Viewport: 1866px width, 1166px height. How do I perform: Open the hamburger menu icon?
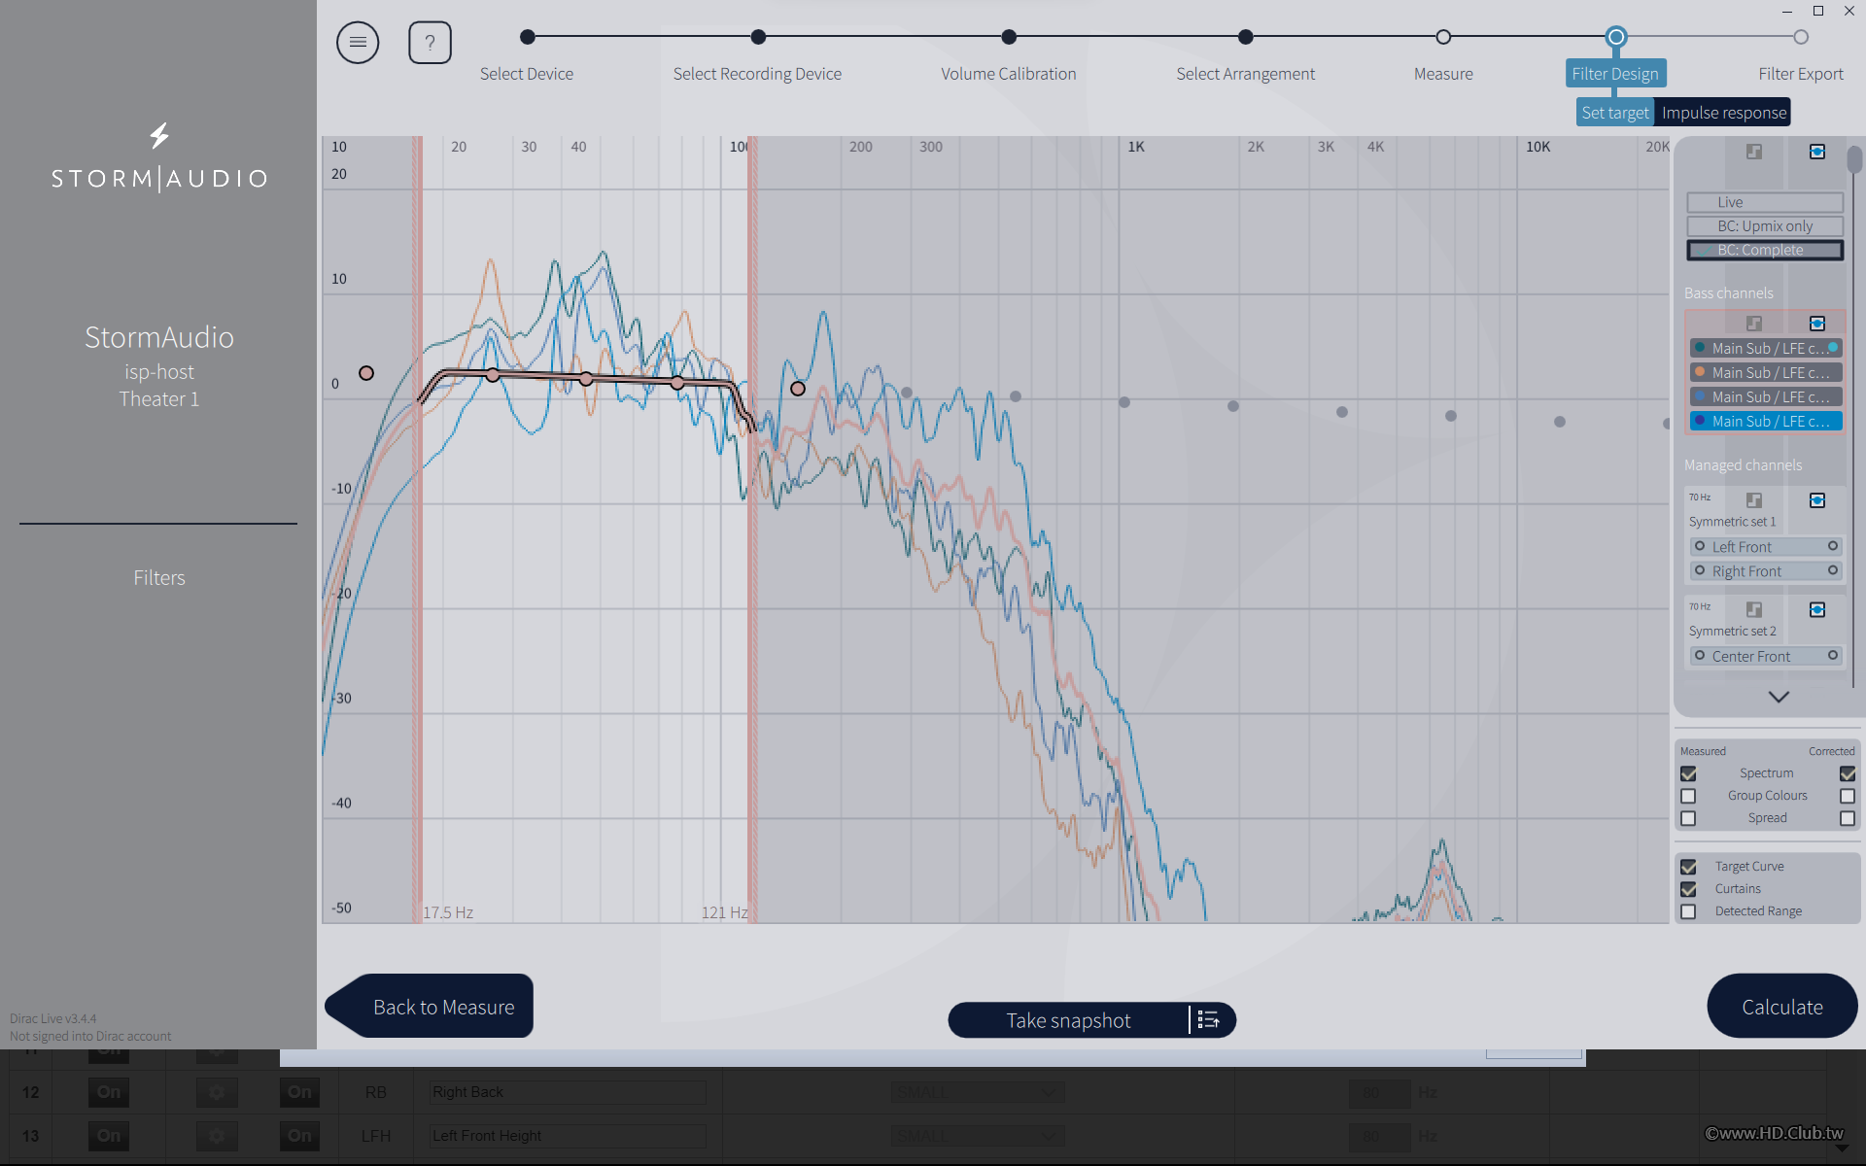pos(358,43)
